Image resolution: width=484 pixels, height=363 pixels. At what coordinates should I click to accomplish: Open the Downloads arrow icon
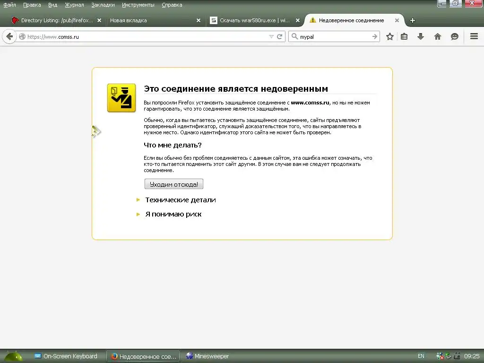420,36
